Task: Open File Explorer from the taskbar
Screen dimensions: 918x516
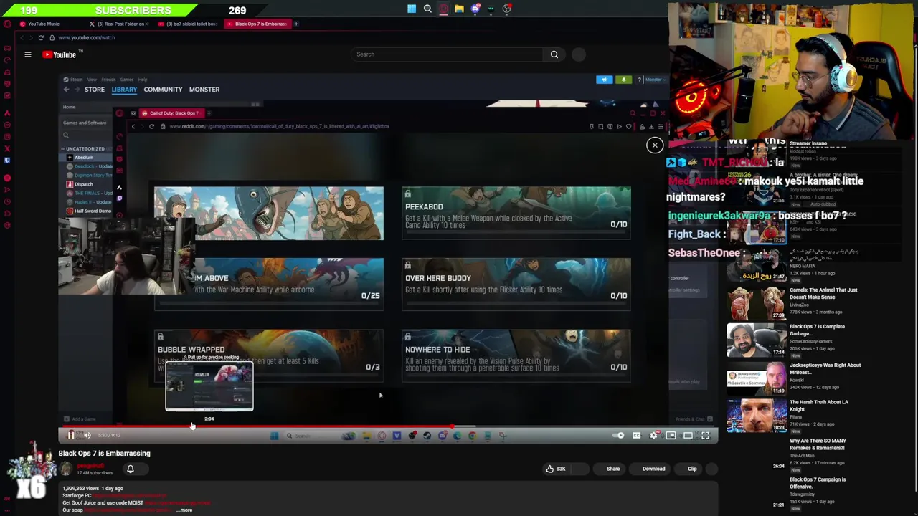Action: 459,9
